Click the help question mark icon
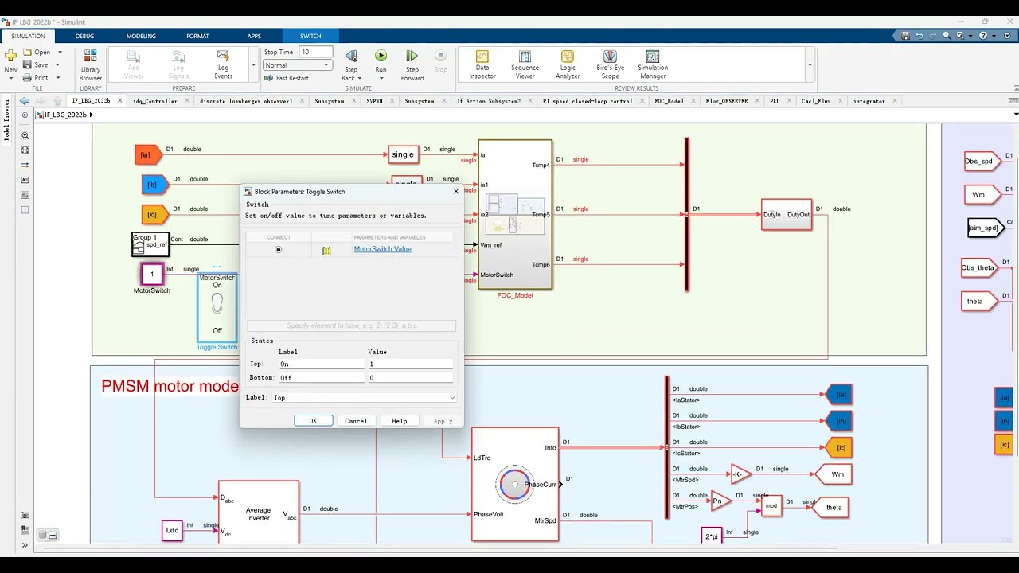The width and height of the screenshot is (1019, 573). click(984, 36)
